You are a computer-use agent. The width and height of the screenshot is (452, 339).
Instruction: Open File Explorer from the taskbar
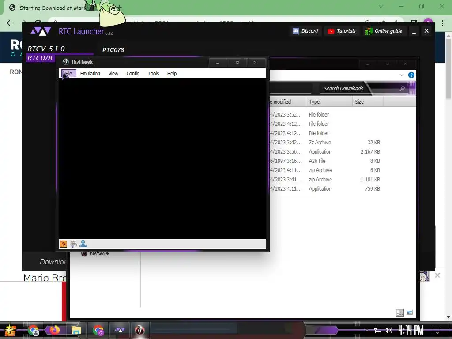76,330
